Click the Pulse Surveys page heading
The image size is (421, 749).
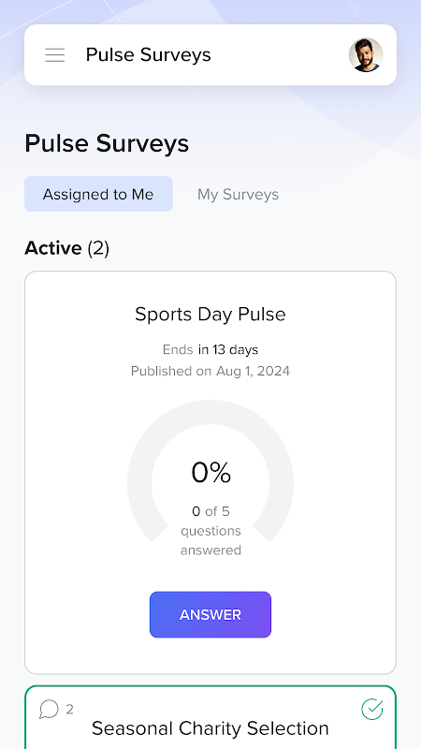click(107, 143)
